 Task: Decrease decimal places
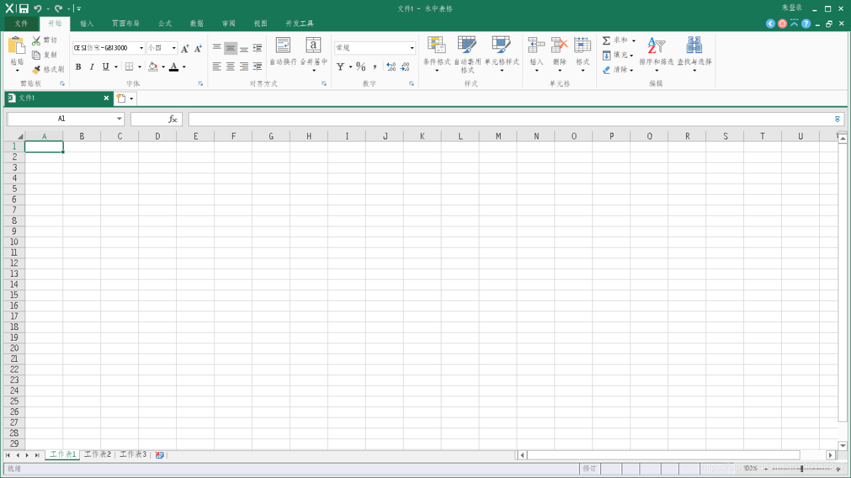click(x=405, y=66)
